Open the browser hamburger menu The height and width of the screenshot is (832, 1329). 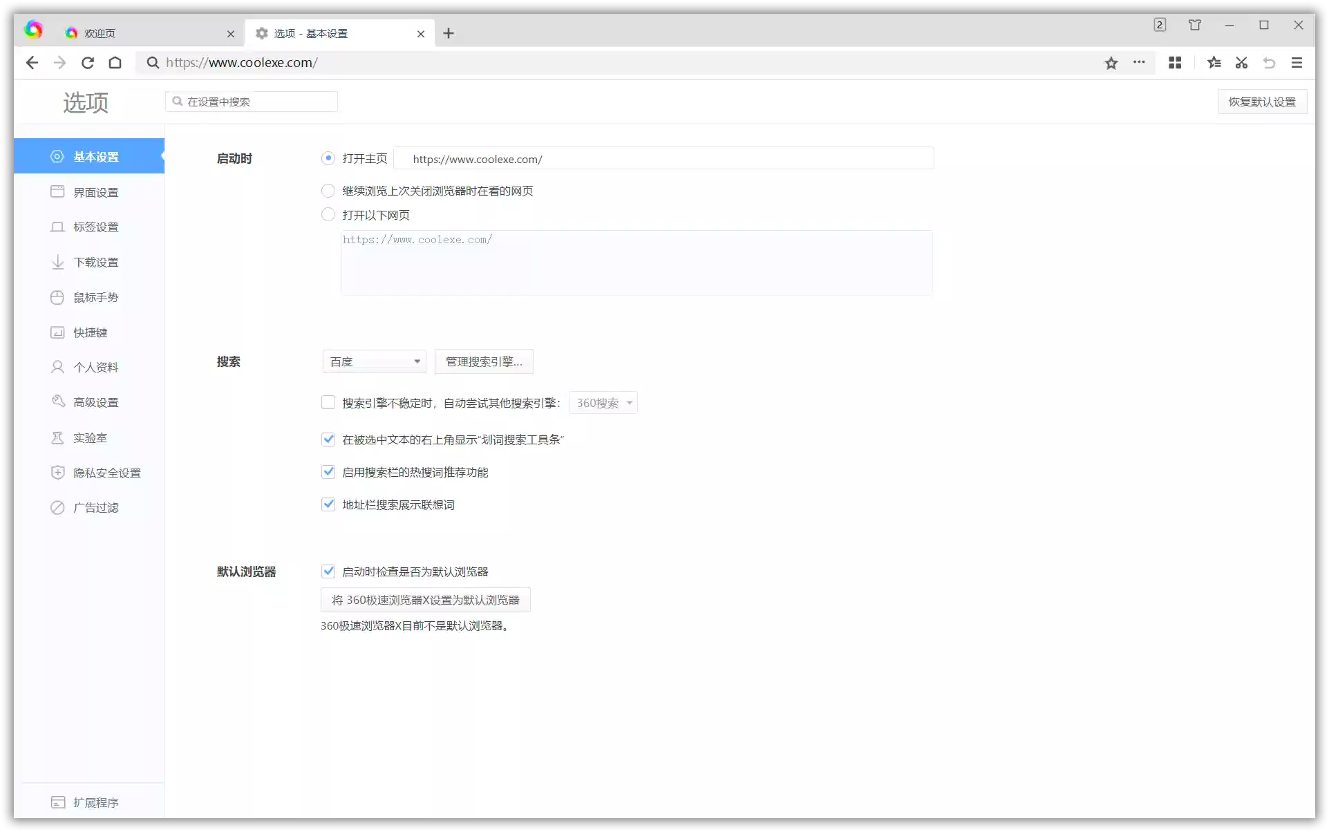(1297, 62)
